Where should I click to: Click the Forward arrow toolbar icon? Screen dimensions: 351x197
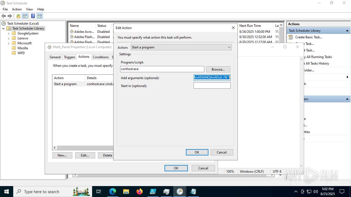point(10,16)
